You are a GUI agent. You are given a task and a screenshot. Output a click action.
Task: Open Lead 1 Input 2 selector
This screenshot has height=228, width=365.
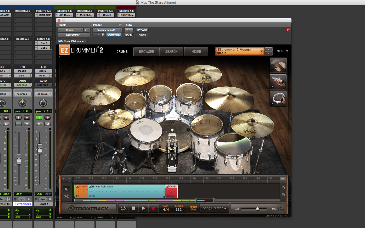pos(43,71)
